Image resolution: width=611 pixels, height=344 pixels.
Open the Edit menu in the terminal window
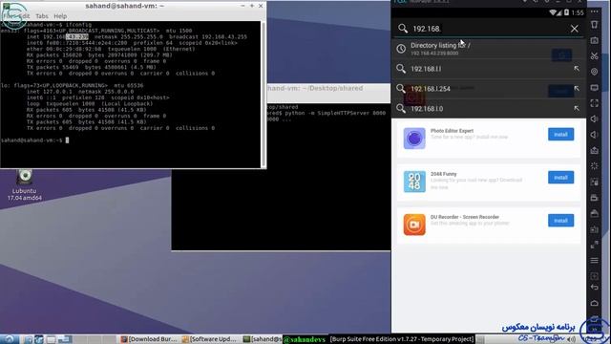pyautogui.click(x=23, y=16)
